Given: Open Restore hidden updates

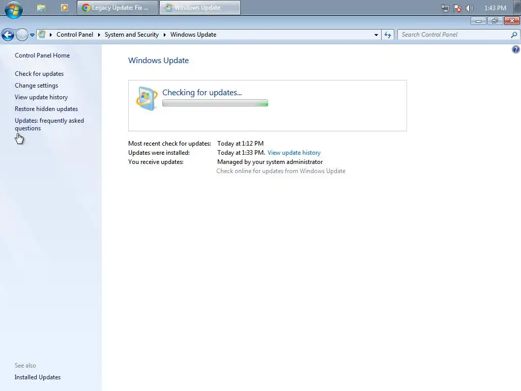Looking at the screenshot, I should [46, 109].
